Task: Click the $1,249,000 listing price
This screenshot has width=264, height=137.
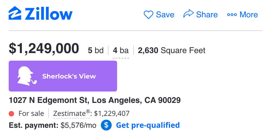Action: point(44,49)
